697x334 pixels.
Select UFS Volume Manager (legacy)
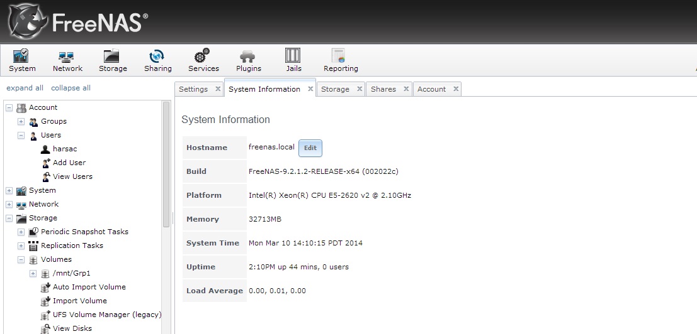click(x=107, y=315)
